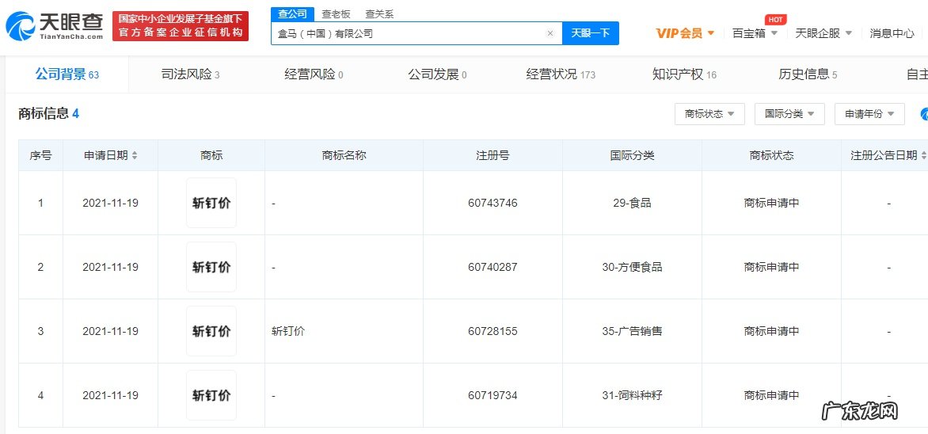
Task: Open the 斩钉价 trademark image in row 2
Action: coord(211,267)
